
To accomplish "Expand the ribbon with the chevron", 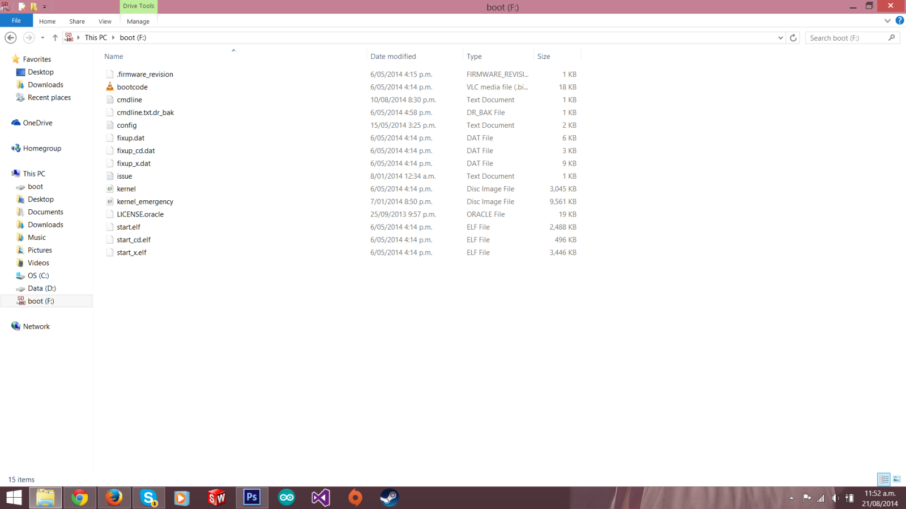I will (x=887, y=21).
